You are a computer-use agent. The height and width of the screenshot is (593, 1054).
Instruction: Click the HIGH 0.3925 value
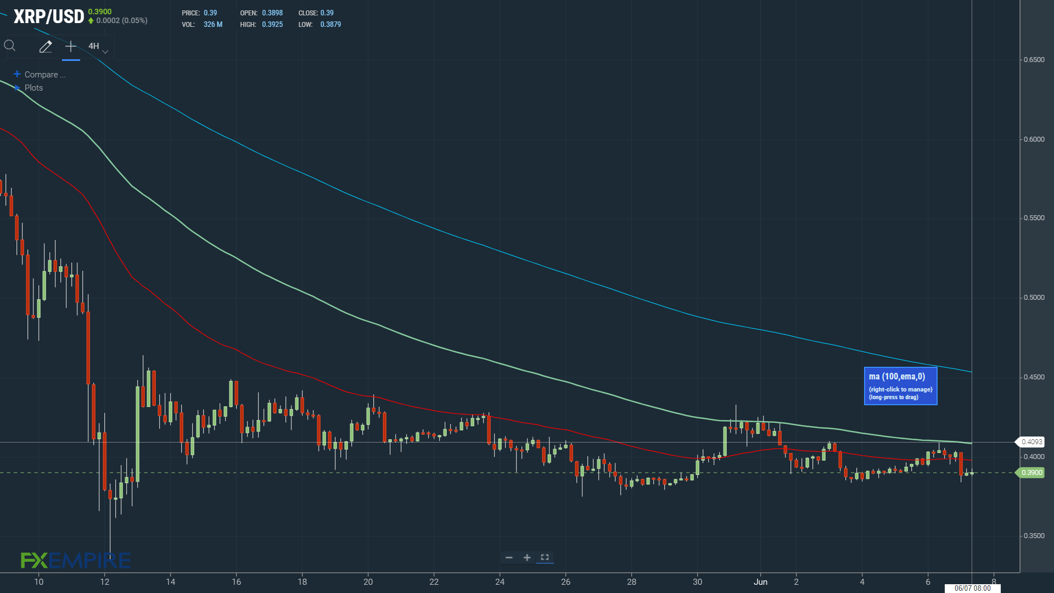(x=272, y=25)
